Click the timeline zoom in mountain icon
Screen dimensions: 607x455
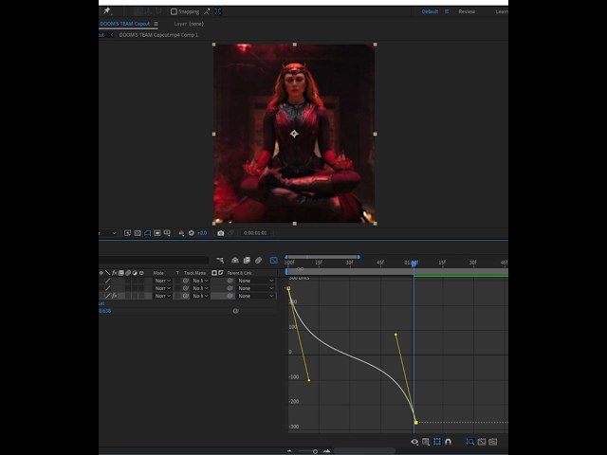(x=327, y=451)
